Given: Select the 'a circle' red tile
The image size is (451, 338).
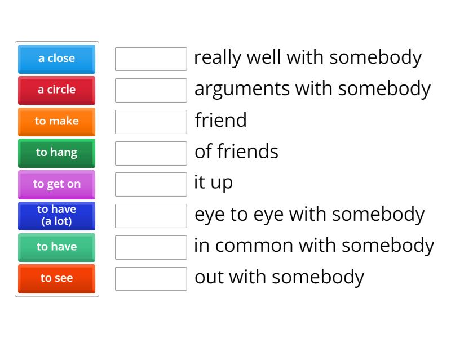Looking at the screenshot, I should click(x=56, y=90).
